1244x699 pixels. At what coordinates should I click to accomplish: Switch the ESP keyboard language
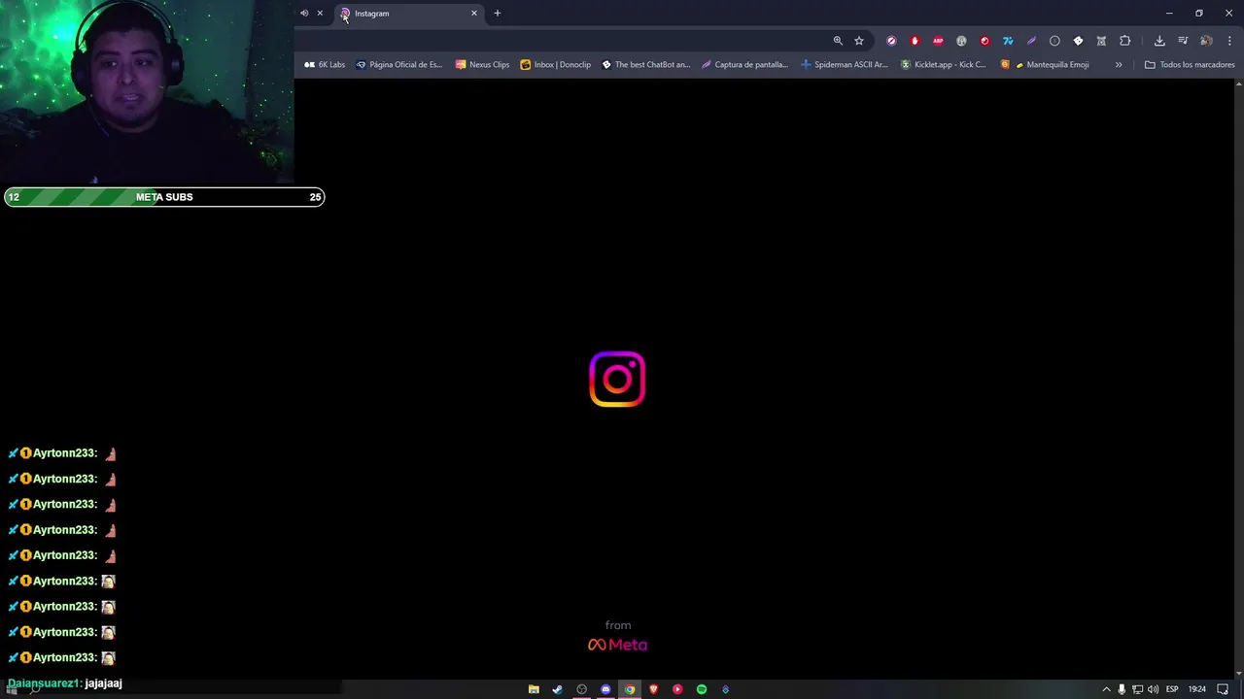(1172, 689)
